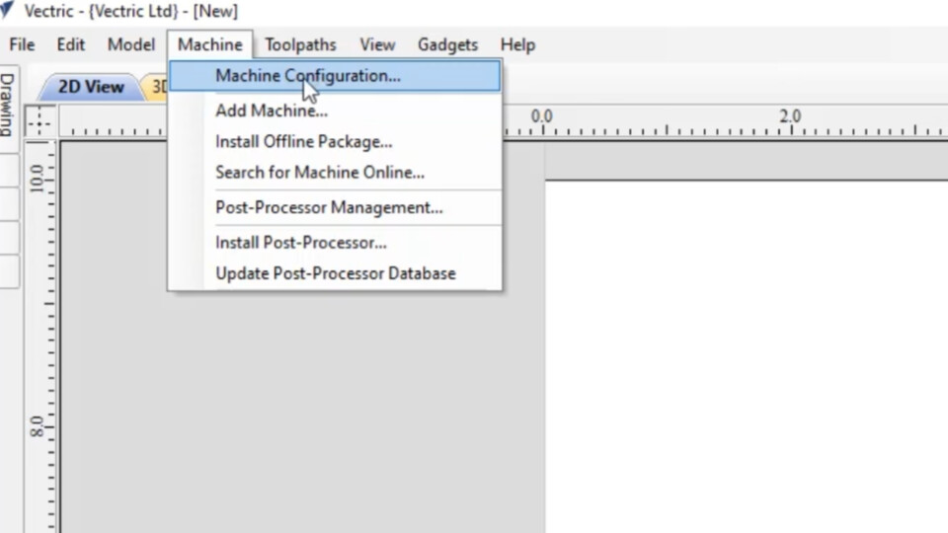Run Update Post-Processor Database
This screenshot has height=533, width=948.
point(336,273)
